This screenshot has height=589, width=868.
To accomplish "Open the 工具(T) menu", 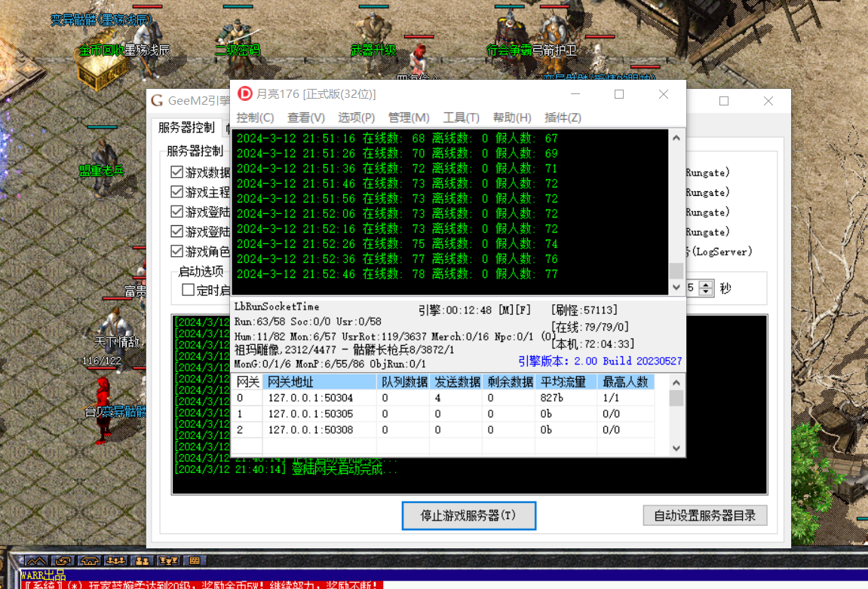I will (461, 117).
